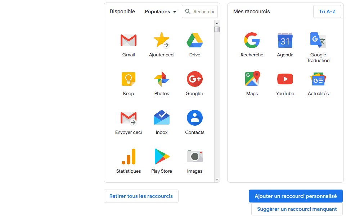Image resolution: width=355 pixels, height=219 pixels.
Task: Click the Recherche Google icon in Mes raccourcis
Action: point(252,40)
